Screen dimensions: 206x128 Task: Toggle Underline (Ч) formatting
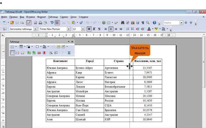point(99,29)
